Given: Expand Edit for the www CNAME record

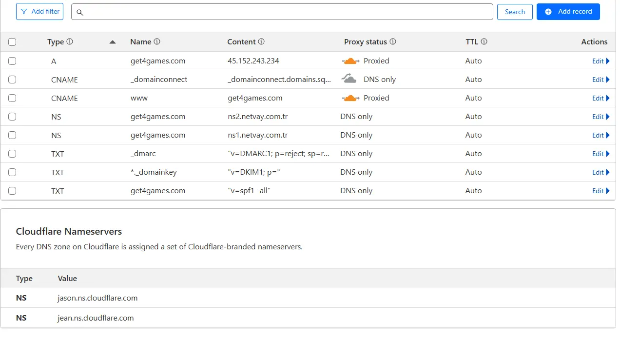Looking at the screenshot, I should coord(601,98).
